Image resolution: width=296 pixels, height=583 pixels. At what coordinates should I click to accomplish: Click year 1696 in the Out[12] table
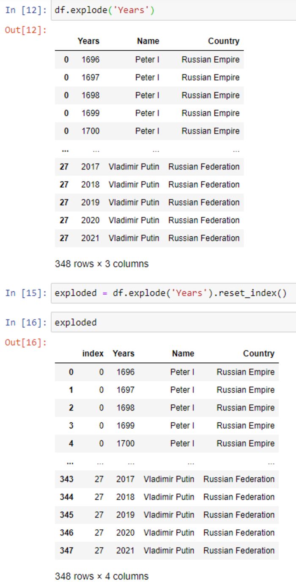tap(90, 60)
